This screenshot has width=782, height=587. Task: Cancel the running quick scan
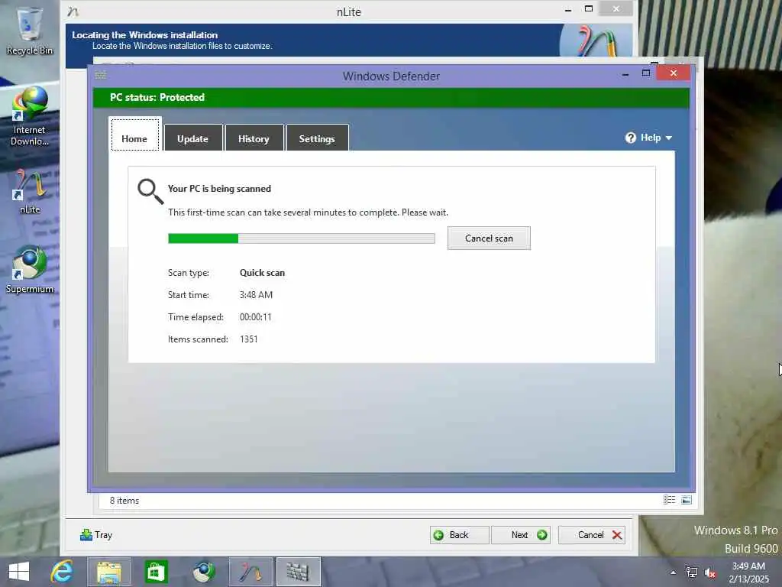click(x=489, y=238)
